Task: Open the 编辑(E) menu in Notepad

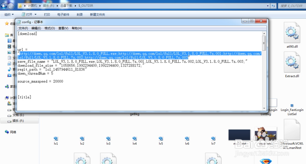Action: click(x=36, y=28)
